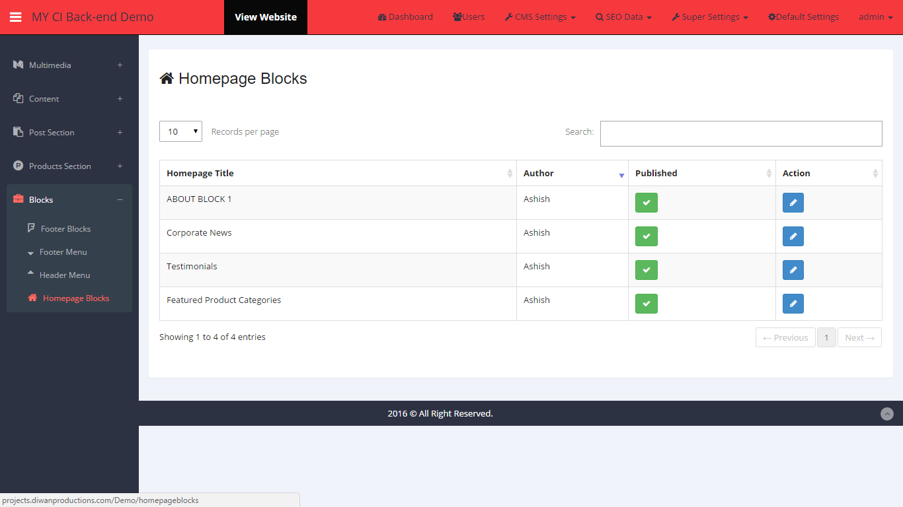Toggle published status for ABOUT BLOCK 1
Screen dimensions: 903x507
646,202
